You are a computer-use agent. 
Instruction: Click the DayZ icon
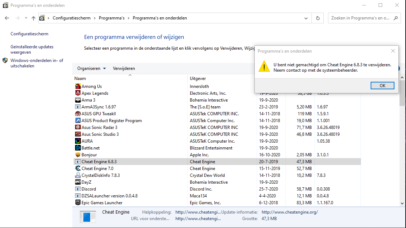point(78,182)
